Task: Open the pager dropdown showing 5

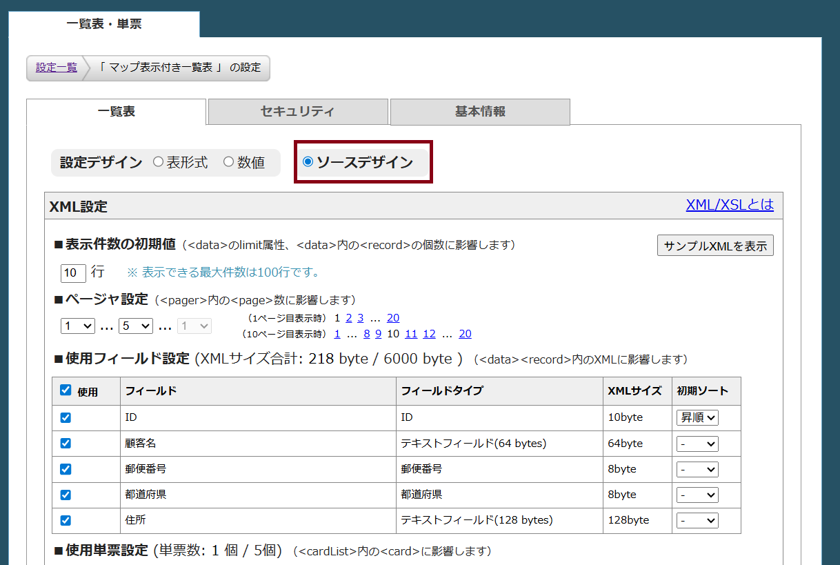Action: click(x=135, y=326)
